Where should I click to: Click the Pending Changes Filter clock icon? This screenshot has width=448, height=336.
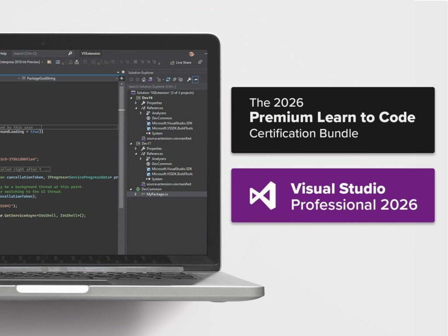coord(159,80)
